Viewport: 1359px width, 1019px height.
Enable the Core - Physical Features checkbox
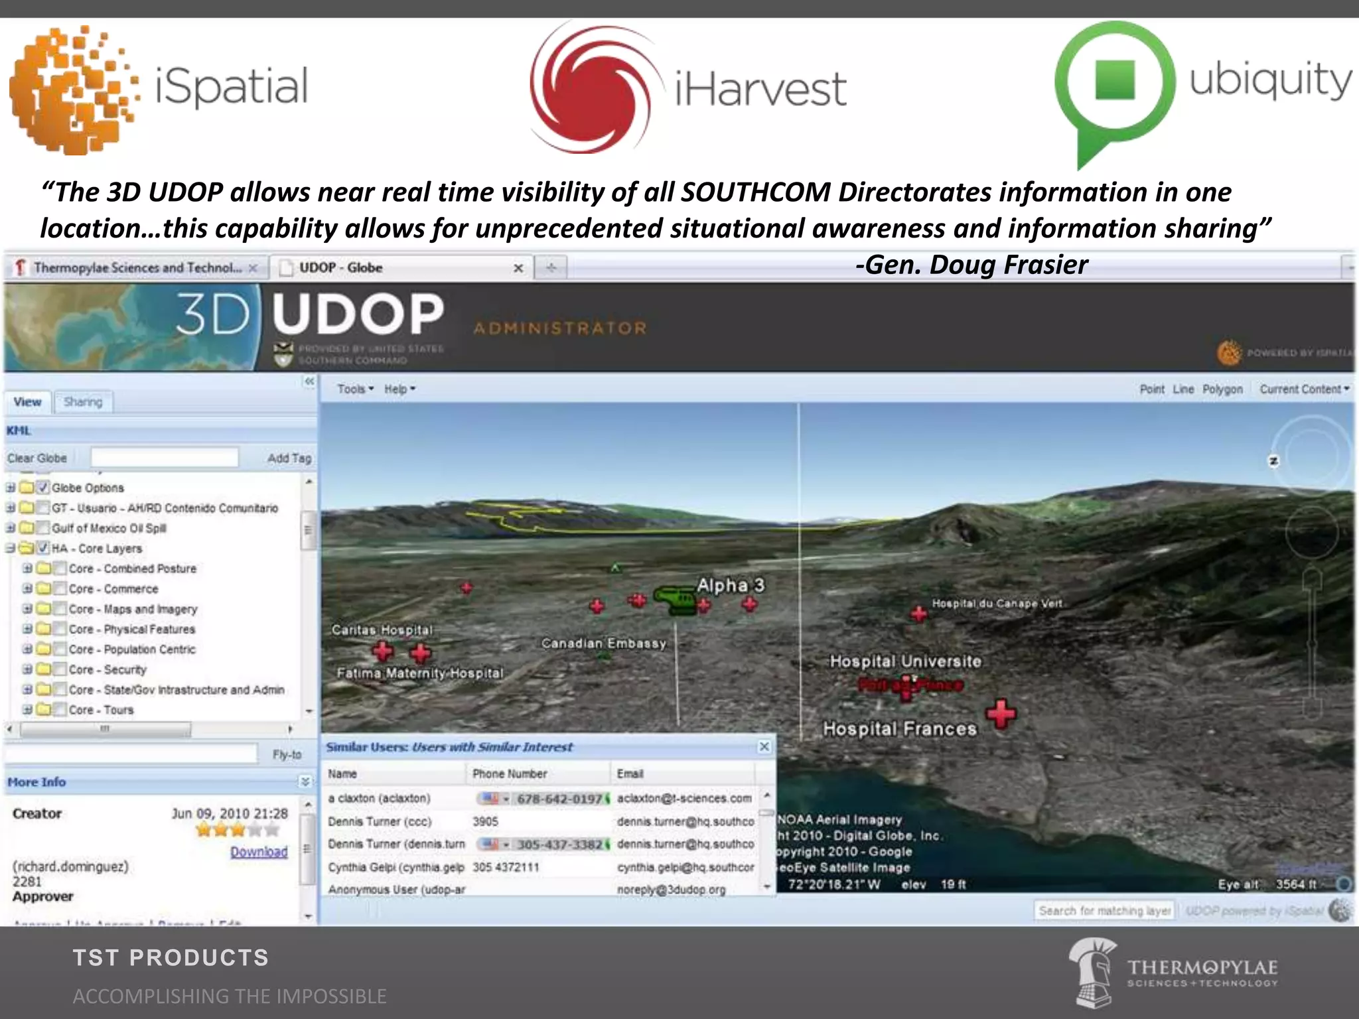(x=60, y=629)
